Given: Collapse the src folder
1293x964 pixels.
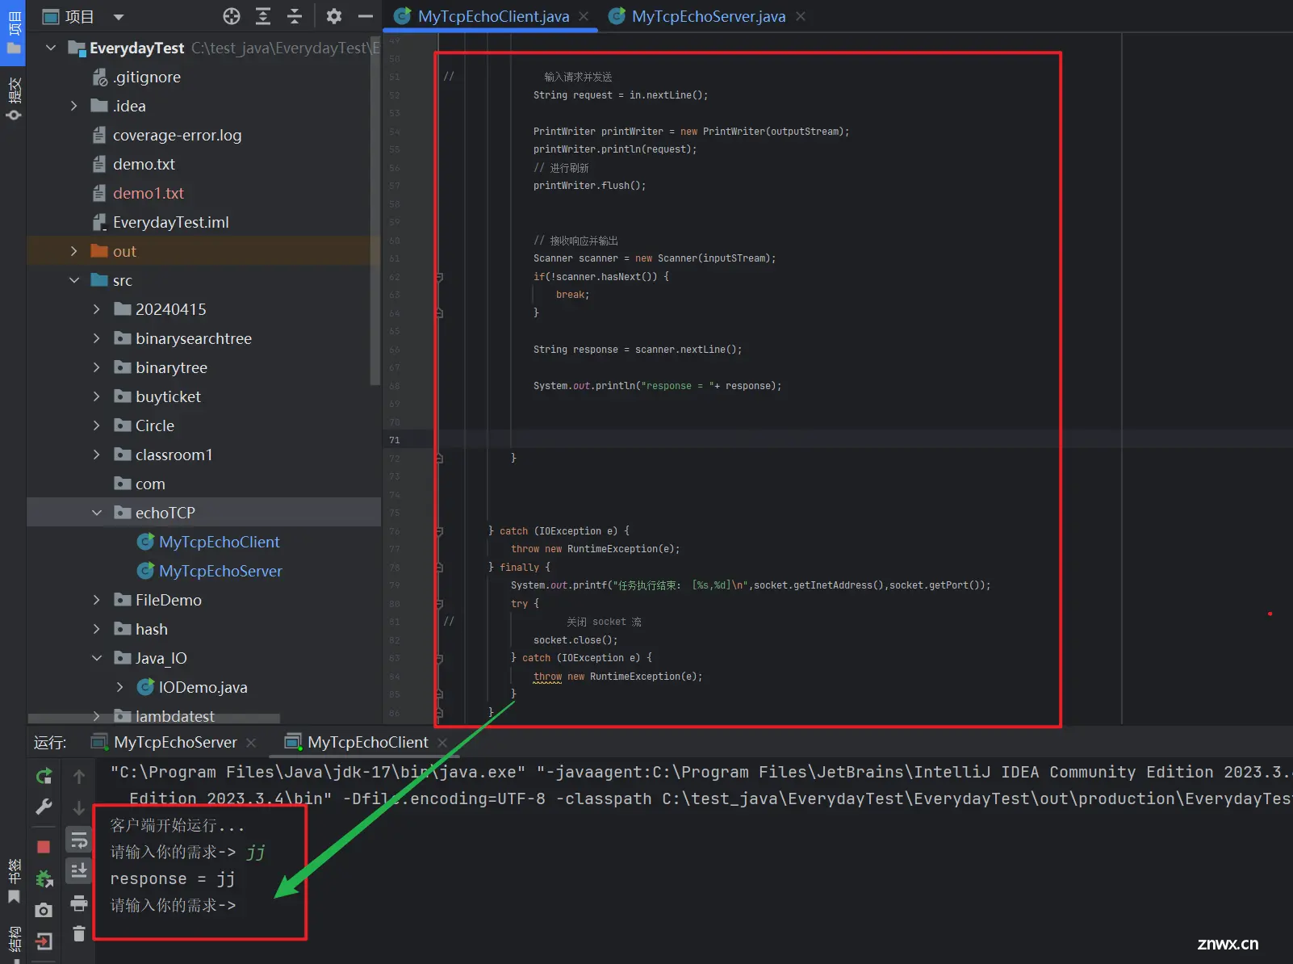Looking at the screenshot, I should click(x=73, y=280).
